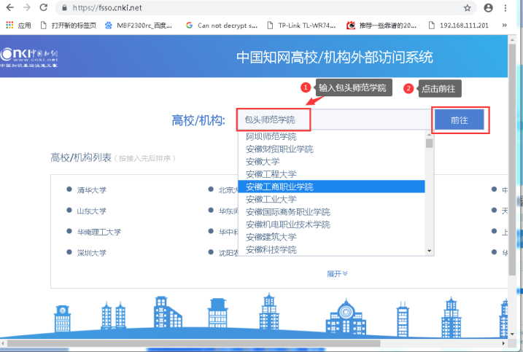Reload the page with refresh icon
Image resolution: width=523 pixels, height=352 pixels.
[43, 7]
